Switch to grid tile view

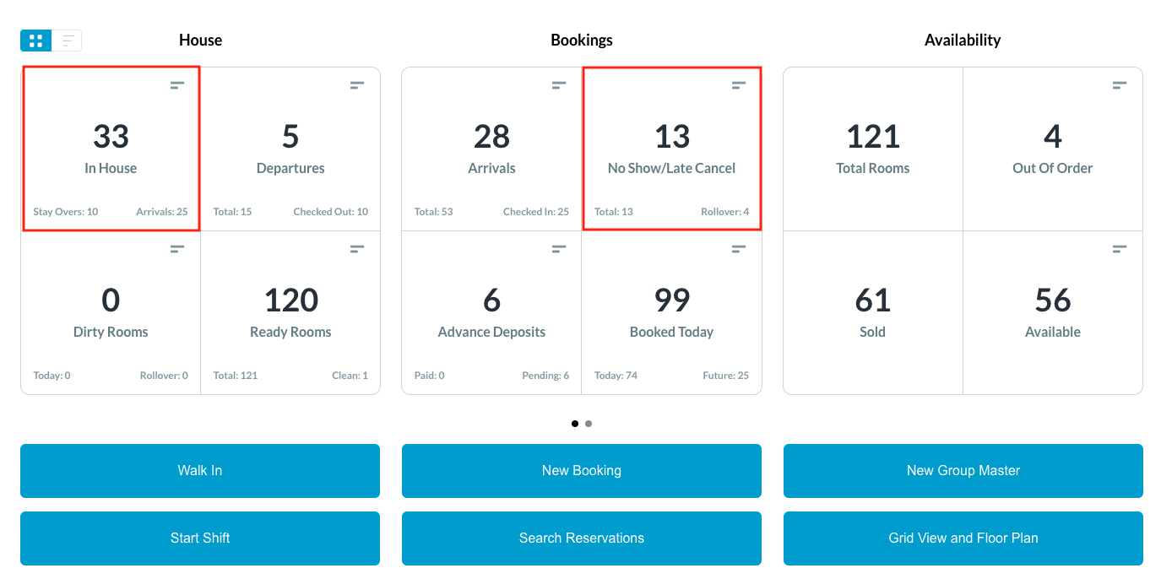coord(36,41)
